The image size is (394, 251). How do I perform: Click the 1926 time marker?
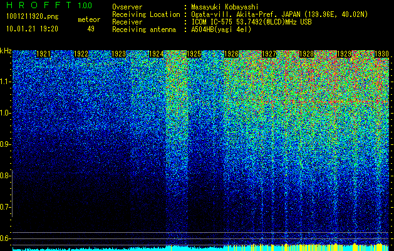(x=231, y=54)
